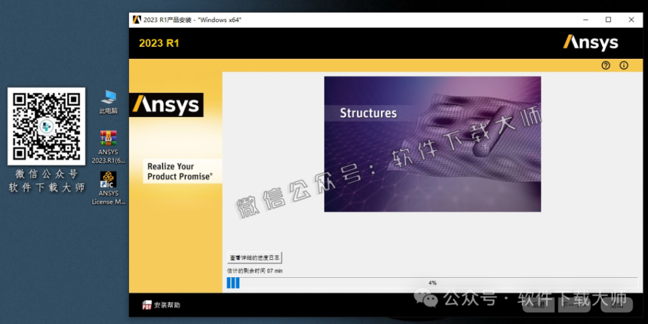Click Realize Your Product Promise text
This screenshot has width=648, height=324.
point(180,171)
